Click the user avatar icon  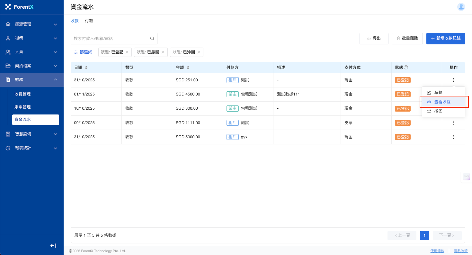pos(461,7)
